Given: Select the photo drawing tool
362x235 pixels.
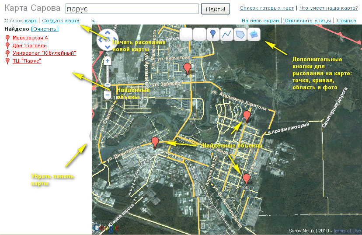Looking at the screenshot, I should (x=254, y=34).
